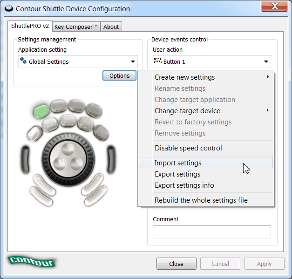Select the second top-row device button
The width and height of the screenshot is (292, 279).
pos(59,106)
